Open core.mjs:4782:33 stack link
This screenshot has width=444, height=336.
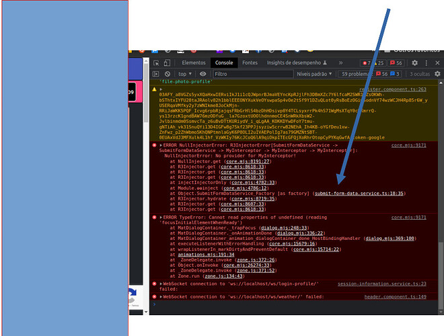coord(253,183)
